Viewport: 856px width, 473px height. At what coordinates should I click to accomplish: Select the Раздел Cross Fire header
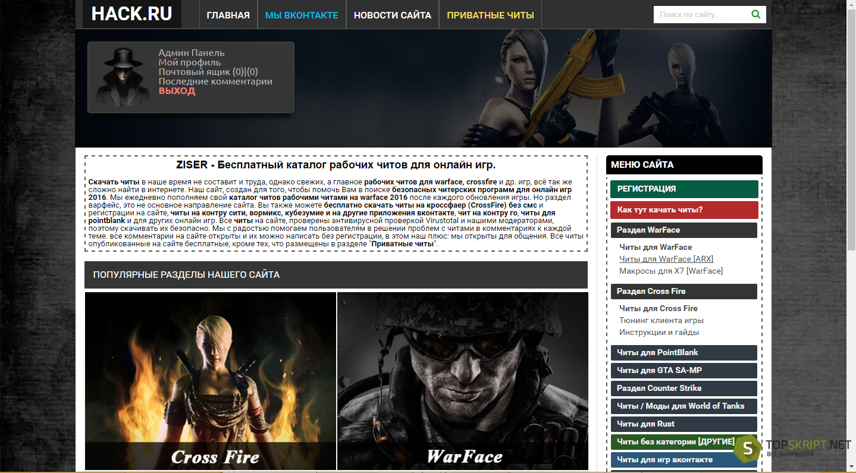pos(684,291)
